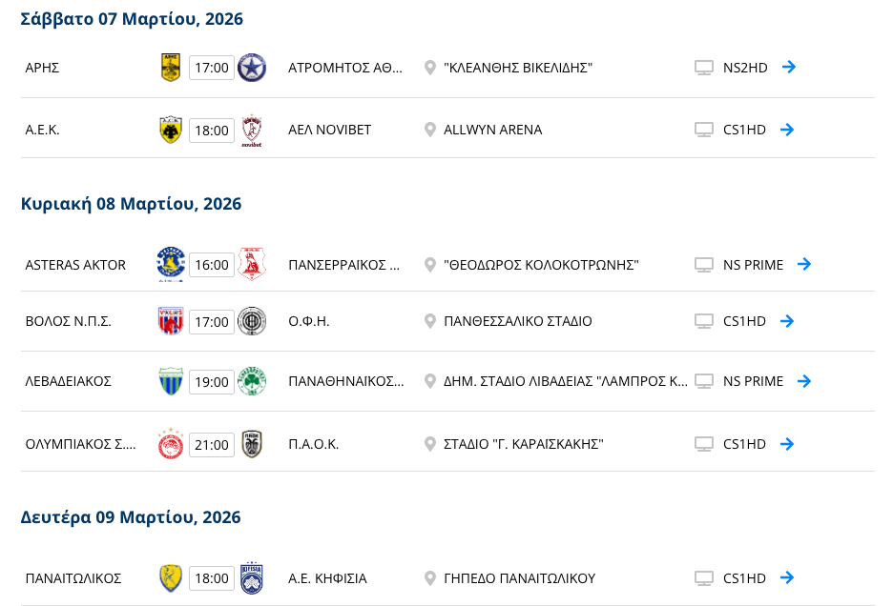Open Παναιτωλικός match details arrow
893x606 pixels.
(x=787, y=576)
